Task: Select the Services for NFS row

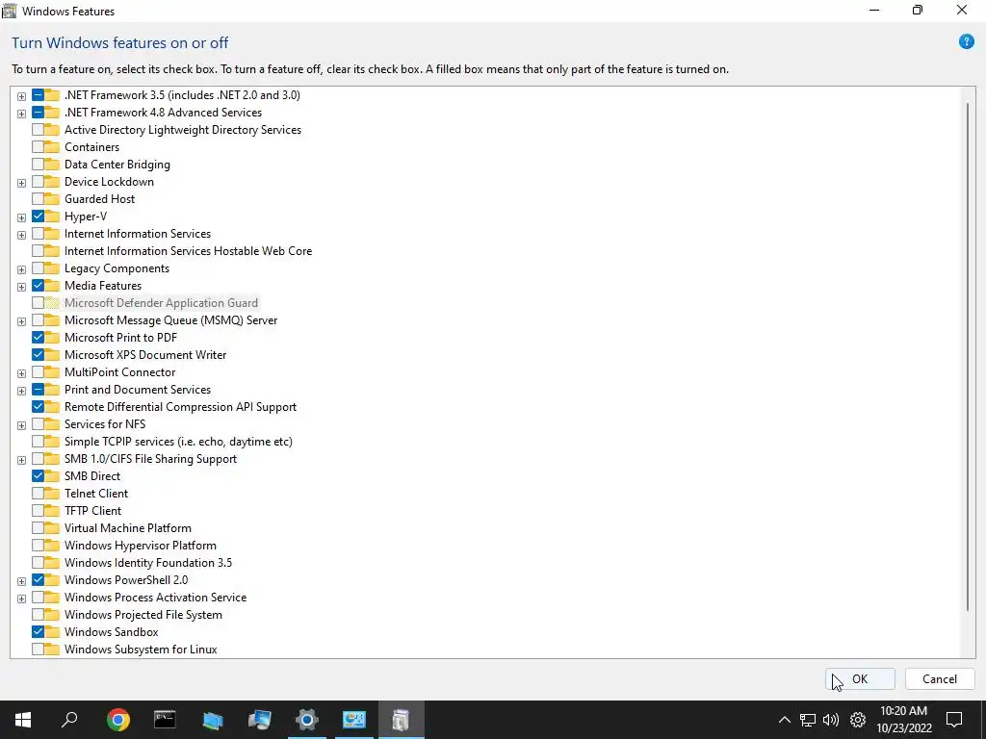Action: coord(104,424)
